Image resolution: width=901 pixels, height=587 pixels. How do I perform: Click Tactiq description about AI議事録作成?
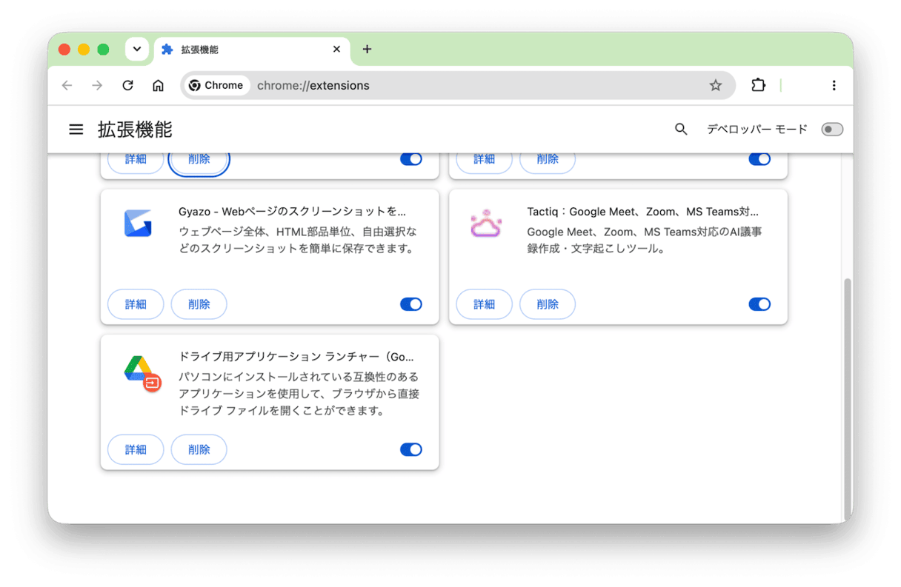(645, 241)
